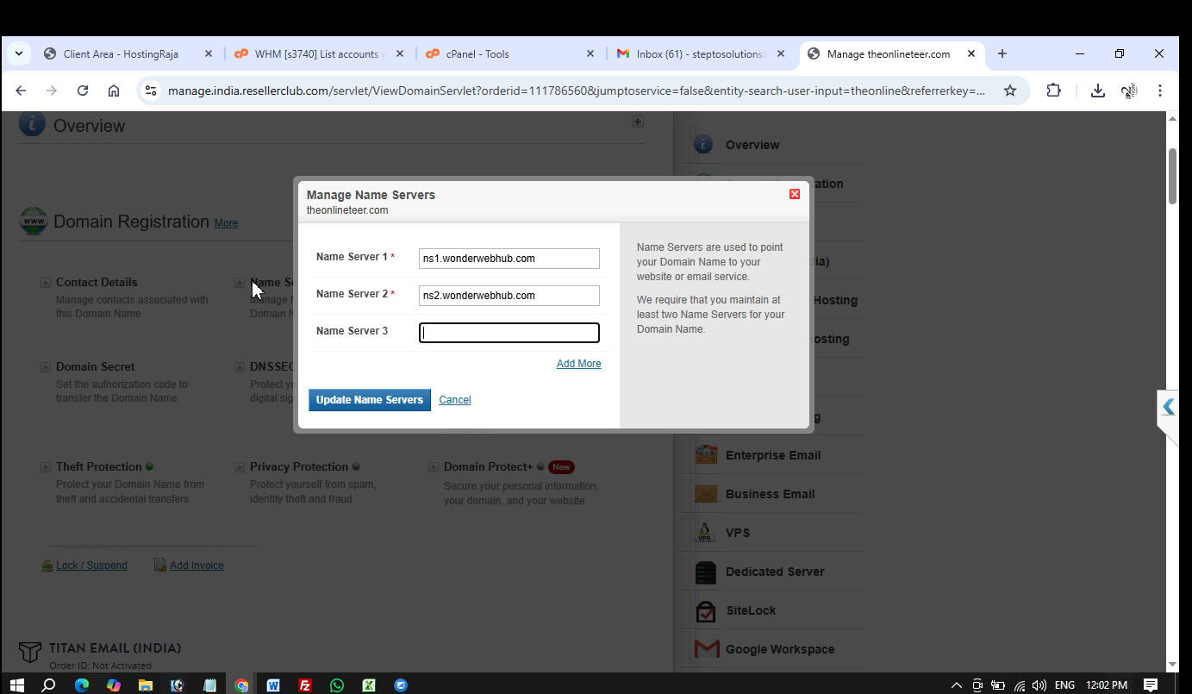
Task: Bookmark this page with the star icon
Action: pos(1010,91)
